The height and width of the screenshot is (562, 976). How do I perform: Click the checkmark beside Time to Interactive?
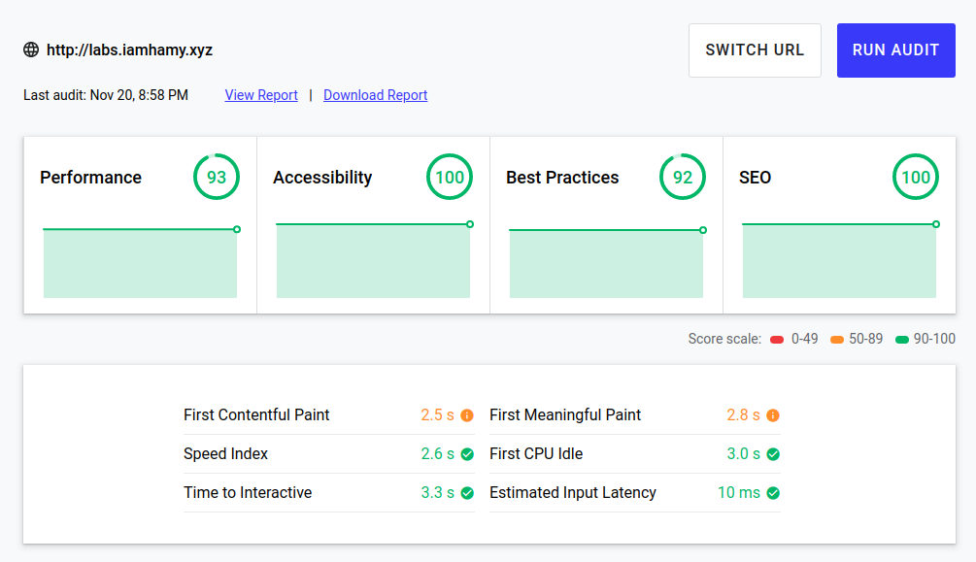(467, 492)
